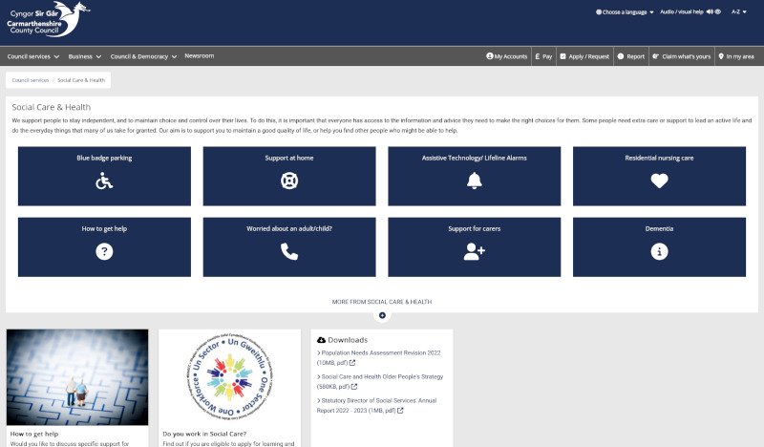Click the Social Care & Health page heading
The image size is (764, 447).
[x=52, y=107]
